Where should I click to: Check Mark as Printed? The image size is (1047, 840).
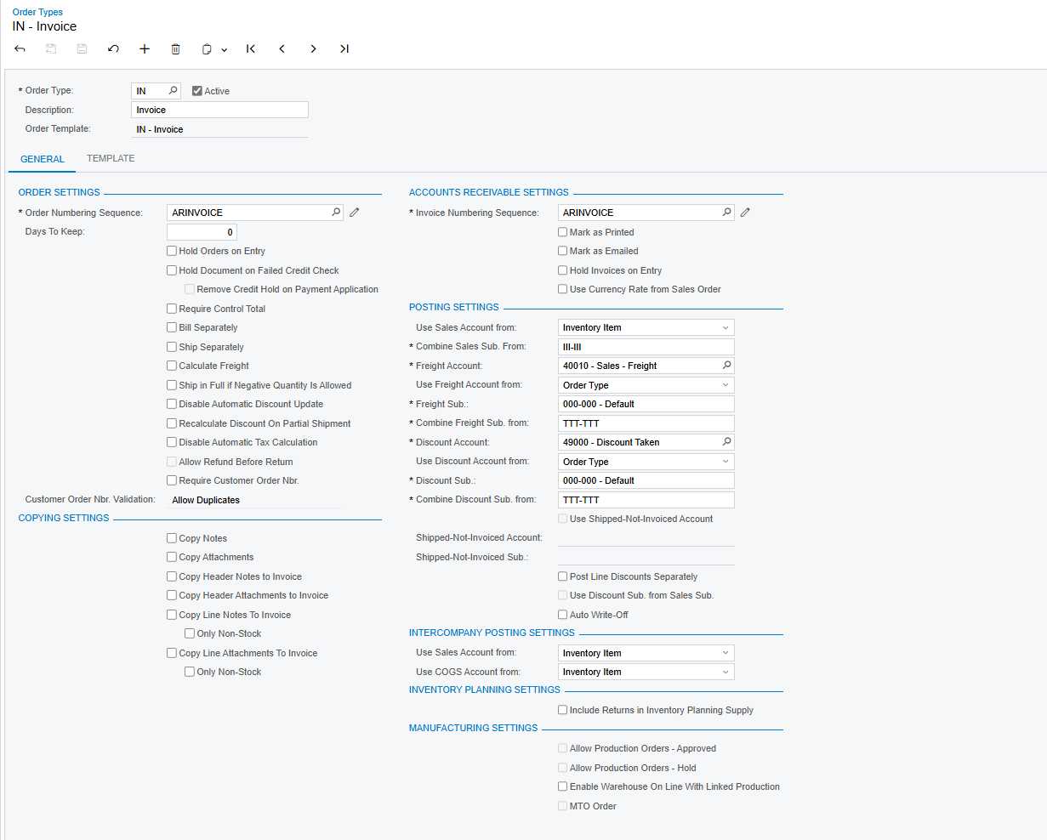562,232
